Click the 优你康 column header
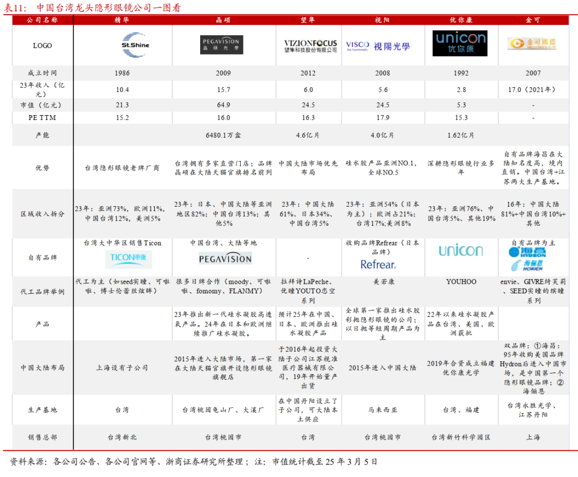 (x=461, y=20)
